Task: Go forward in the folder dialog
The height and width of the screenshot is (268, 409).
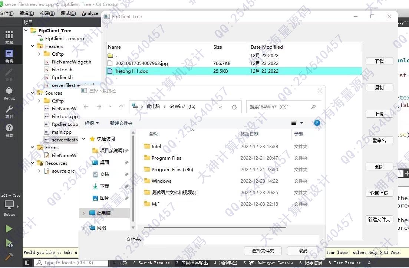Action: click(x=99, y=107)
